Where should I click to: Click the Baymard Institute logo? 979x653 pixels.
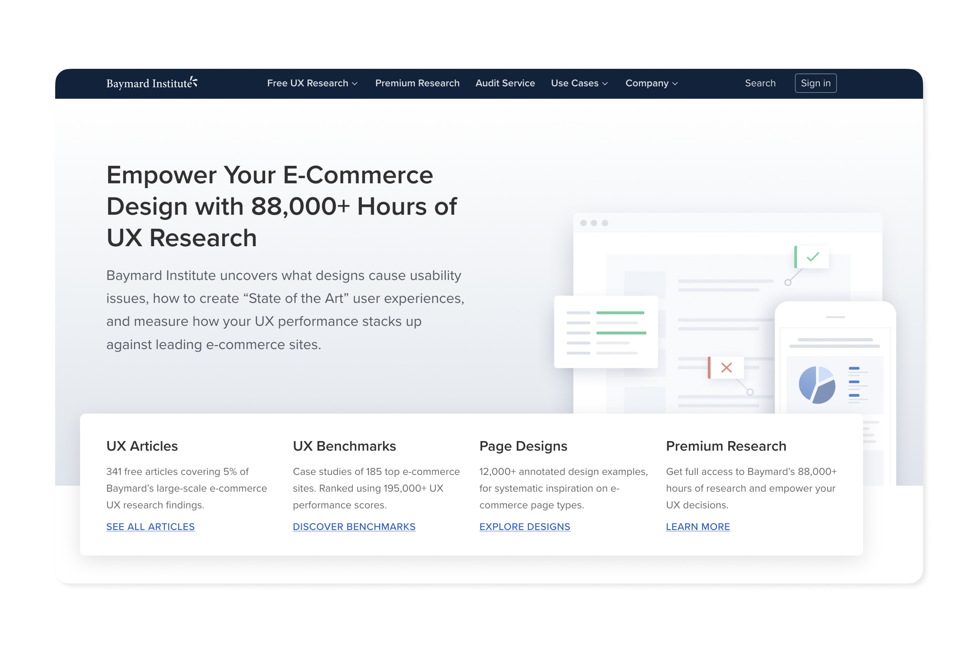152,83
